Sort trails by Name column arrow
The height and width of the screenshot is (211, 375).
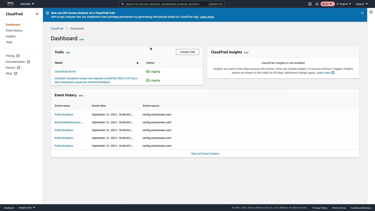point(137,63)
